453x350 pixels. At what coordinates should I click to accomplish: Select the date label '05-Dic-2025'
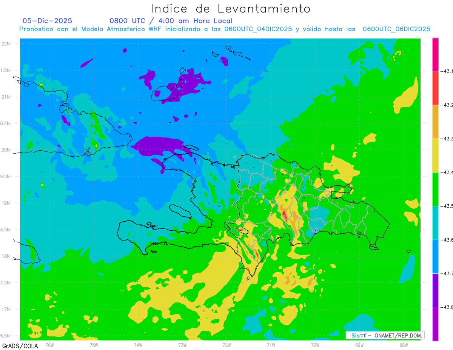[x=47, y=21]
